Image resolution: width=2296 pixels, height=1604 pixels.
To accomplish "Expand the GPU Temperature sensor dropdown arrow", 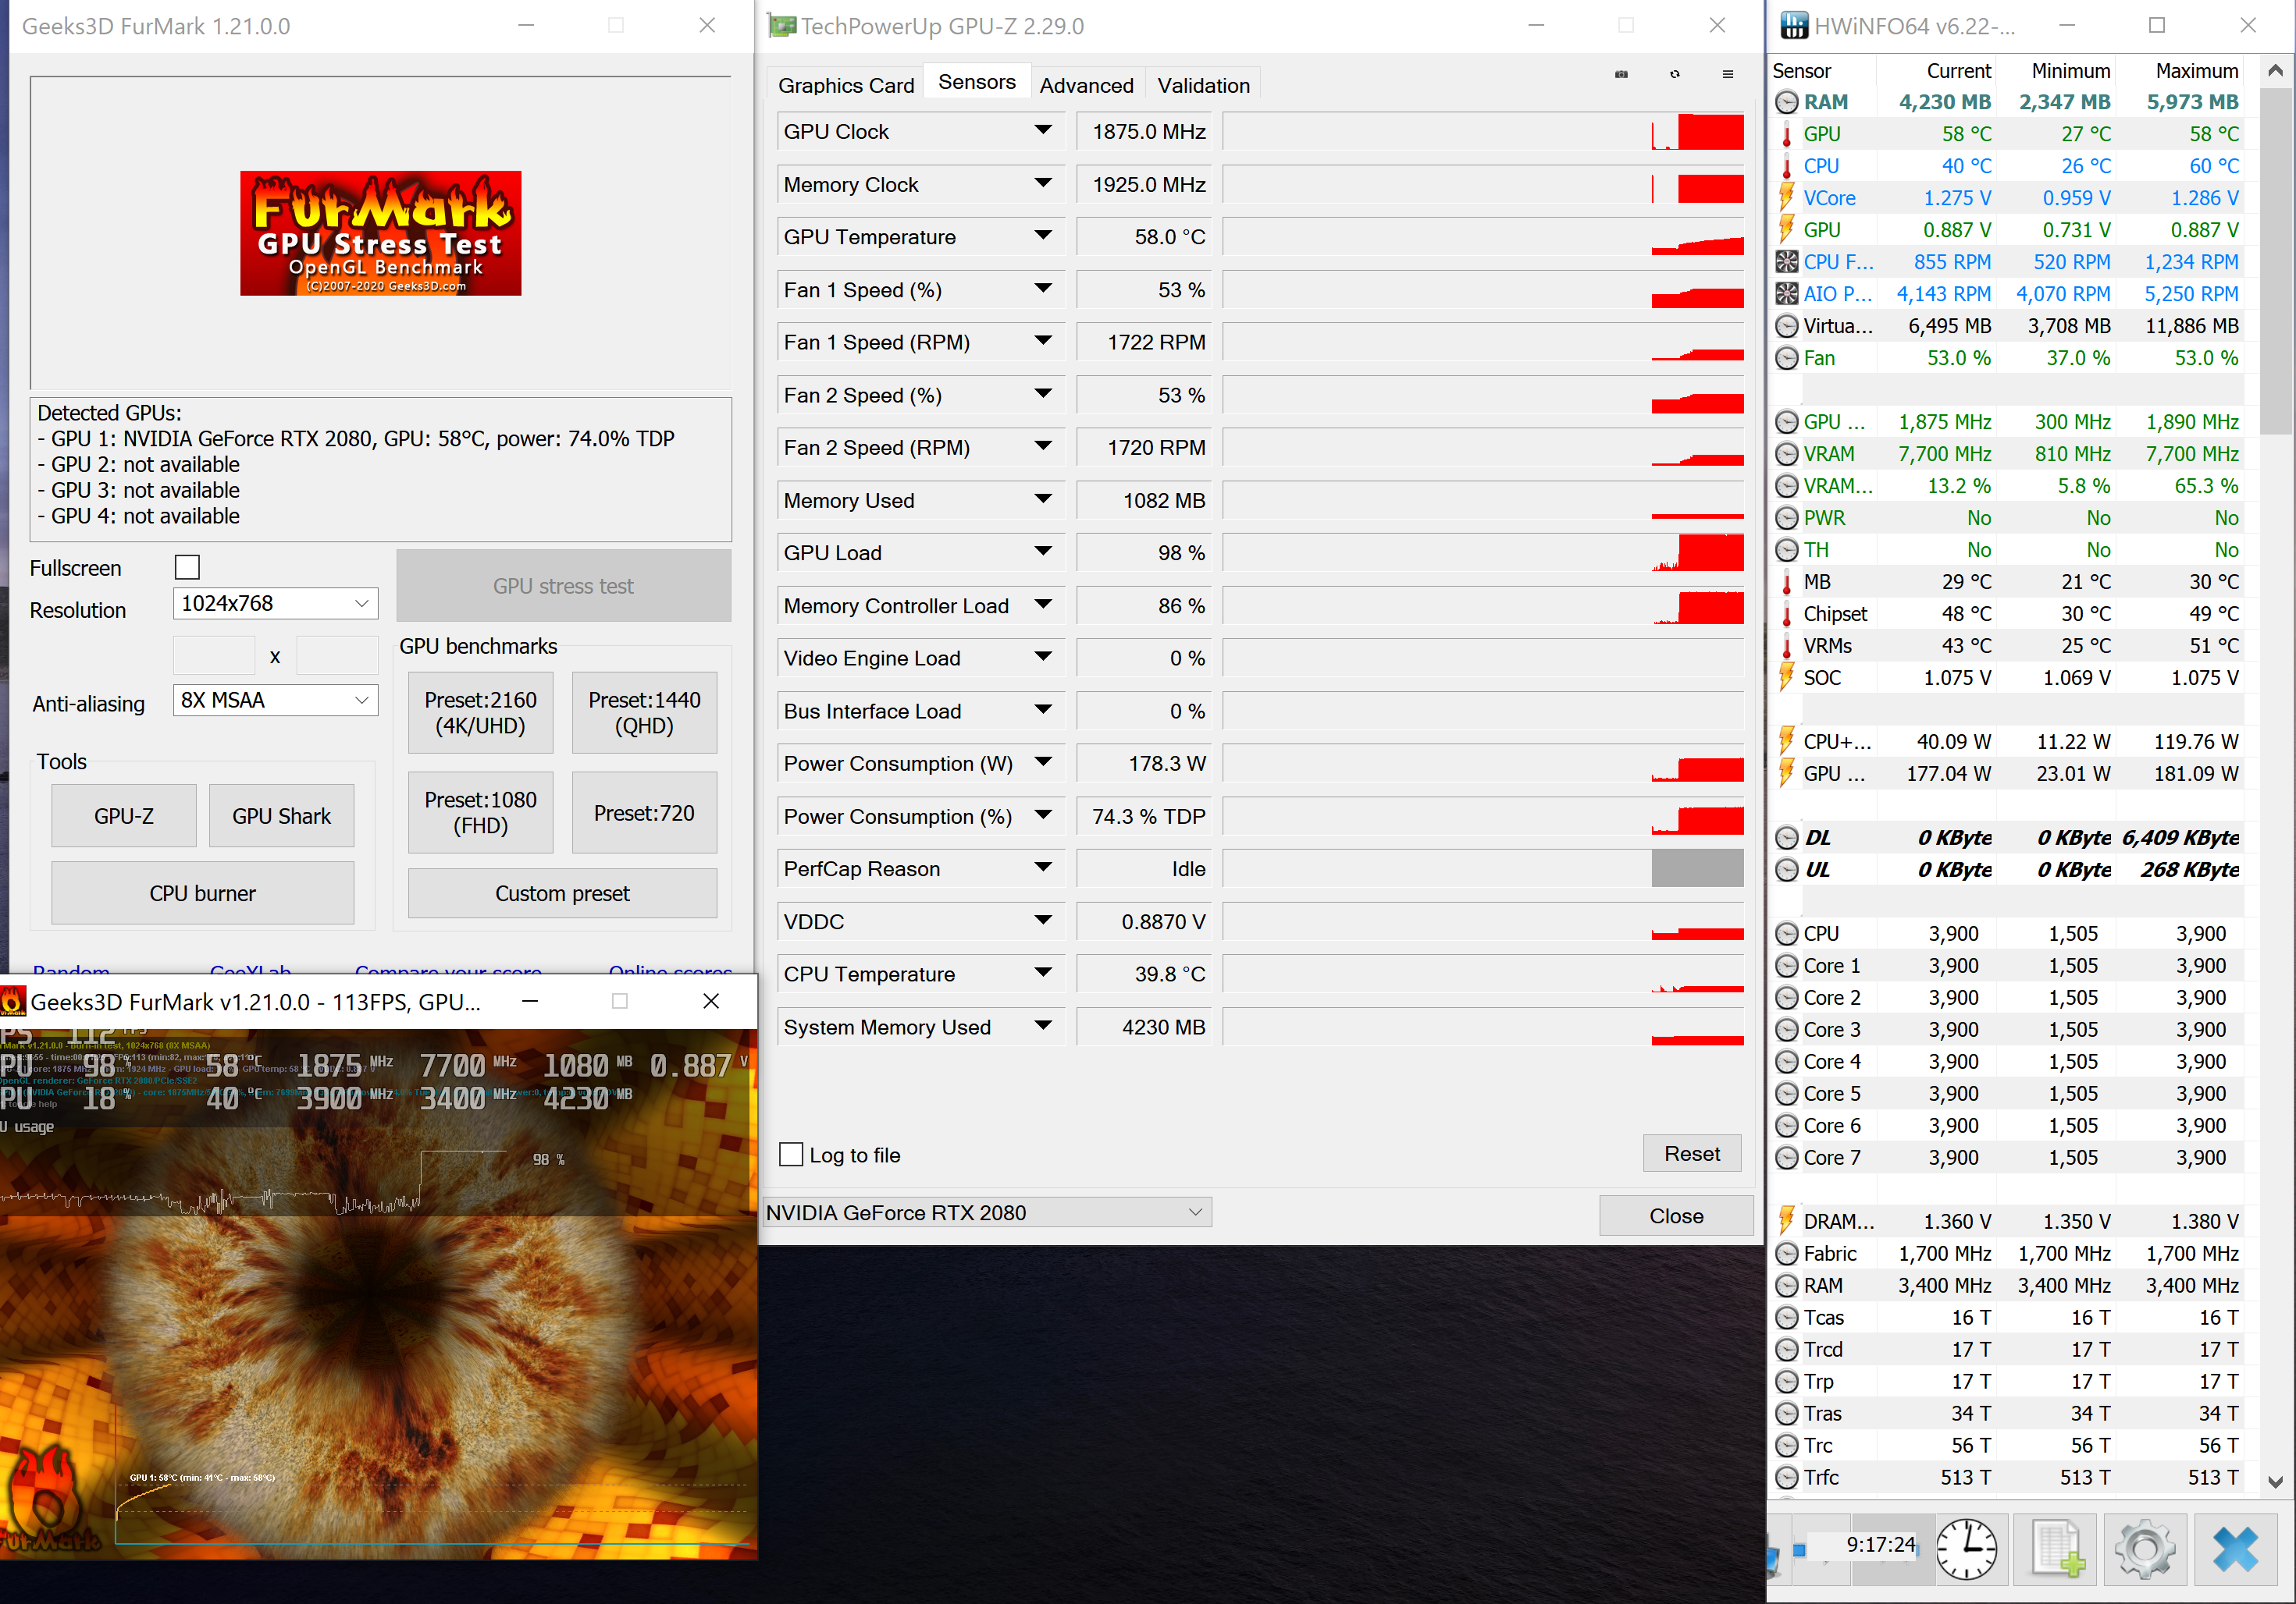I will point(1042,236).
